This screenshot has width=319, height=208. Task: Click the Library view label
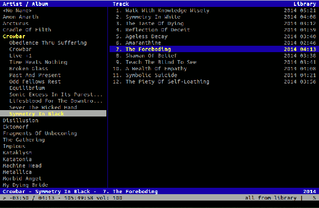pyautogui.click(x=305, y=4)
